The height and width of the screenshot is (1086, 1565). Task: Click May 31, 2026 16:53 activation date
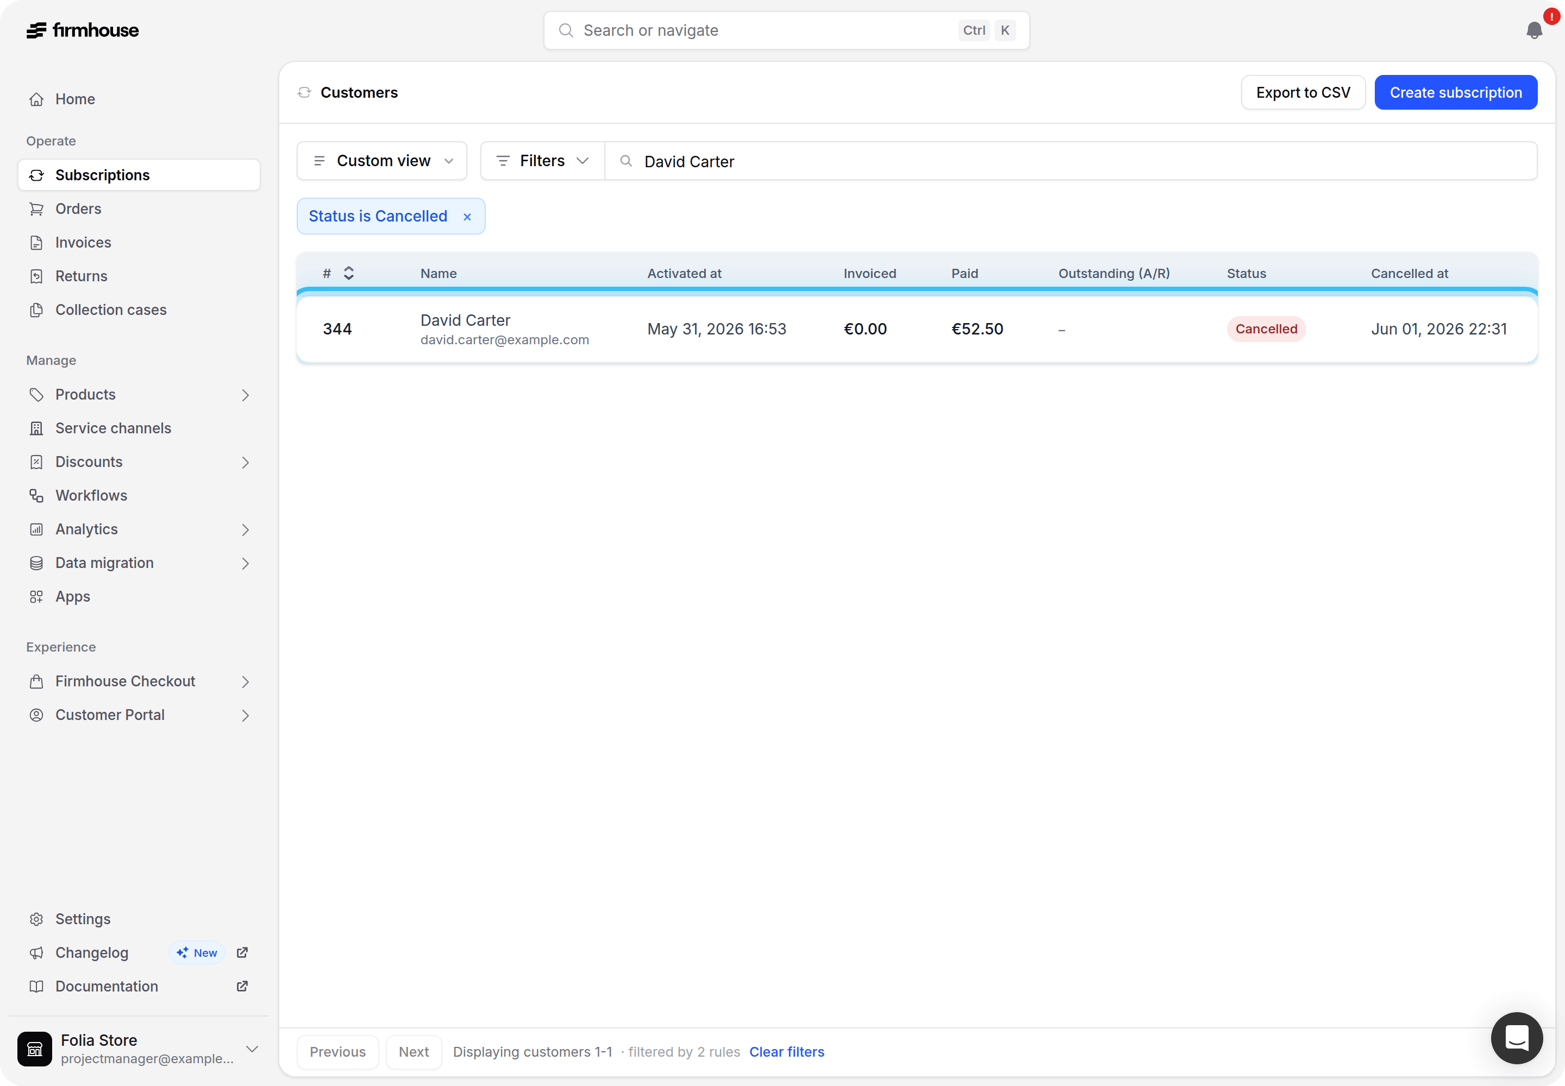[716, 330]
